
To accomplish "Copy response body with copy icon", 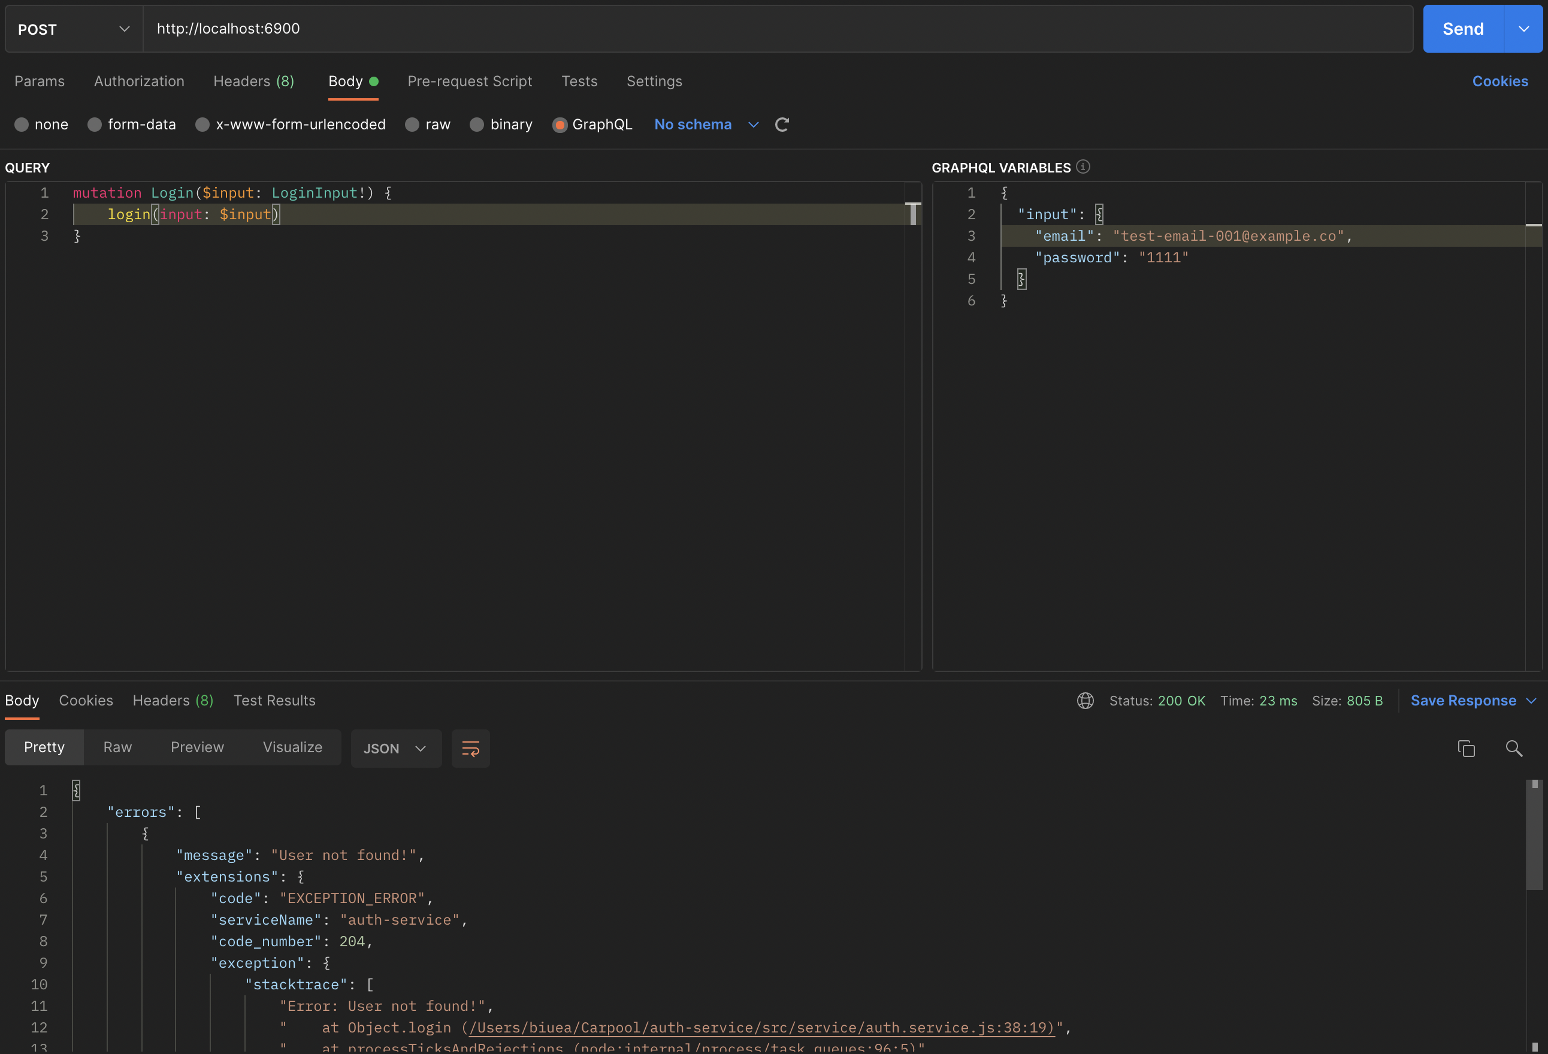I will [x=1466, y=749].
